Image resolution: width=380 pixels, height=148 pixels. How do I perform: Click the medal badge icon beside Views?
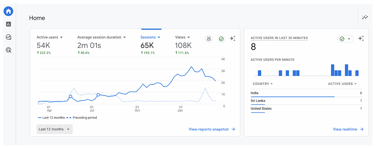tap(209, 39)
